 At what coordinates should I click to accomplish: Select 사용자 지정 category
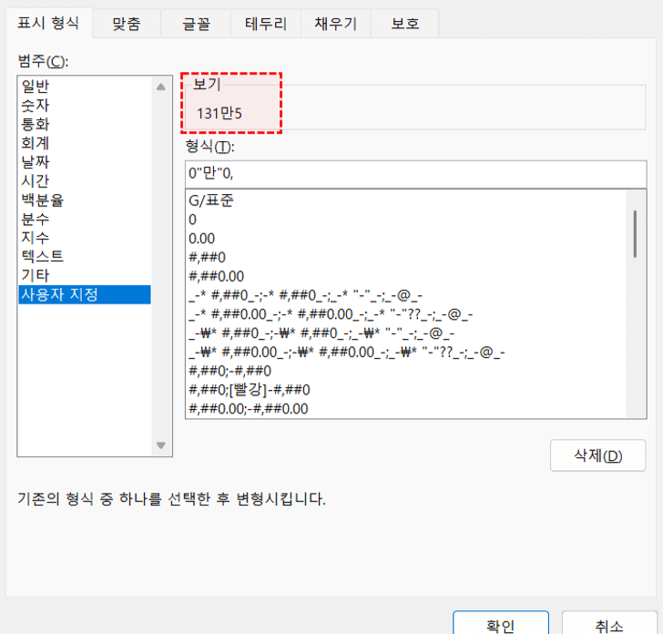pyautogui.click(x=85, y=294)
